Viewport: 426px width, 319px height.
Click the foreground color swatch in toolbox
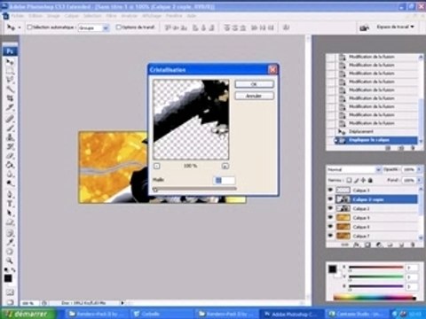point(8,278)
